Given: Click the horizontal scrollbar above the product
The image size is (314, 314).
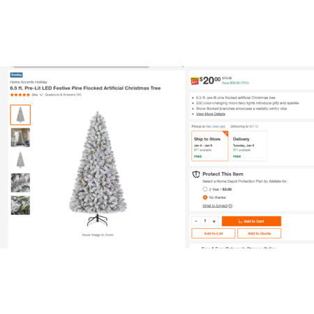Looking at the screenshot, I should [x=81, y=67].
